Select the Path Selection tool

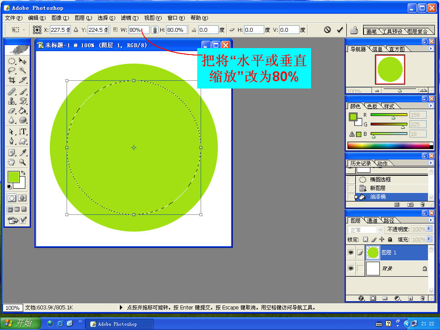[12, 131]
